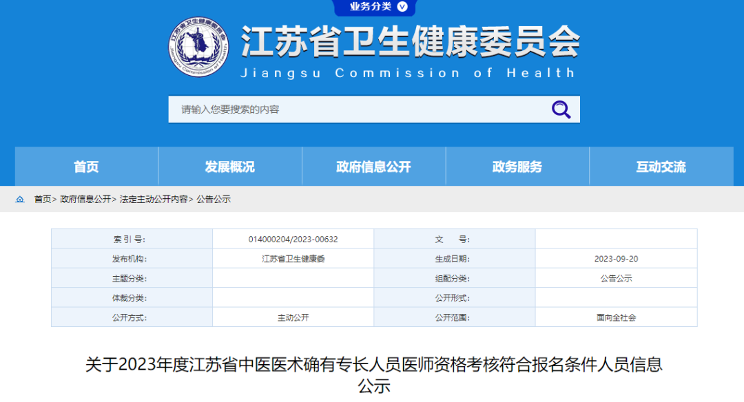Click the 面向全社会 value cell
744x402 pixels.
click(617, 317)
